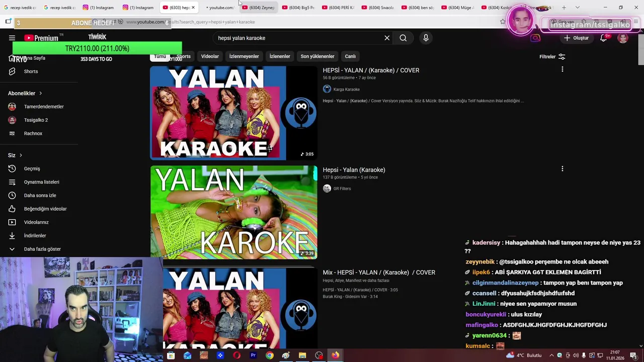Image resolution: width=644 pixels, height=362 pixels.
Task: Expand the Siz section
Action: coord(15,155)
